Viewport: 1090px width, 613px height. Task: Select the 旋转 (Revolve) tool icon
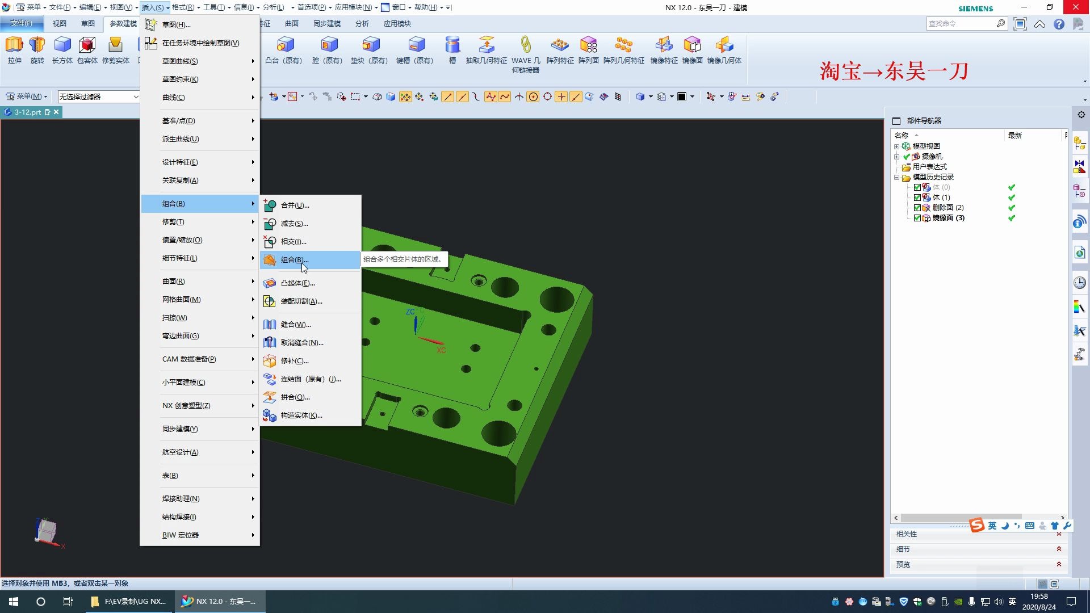pos(37,45)
